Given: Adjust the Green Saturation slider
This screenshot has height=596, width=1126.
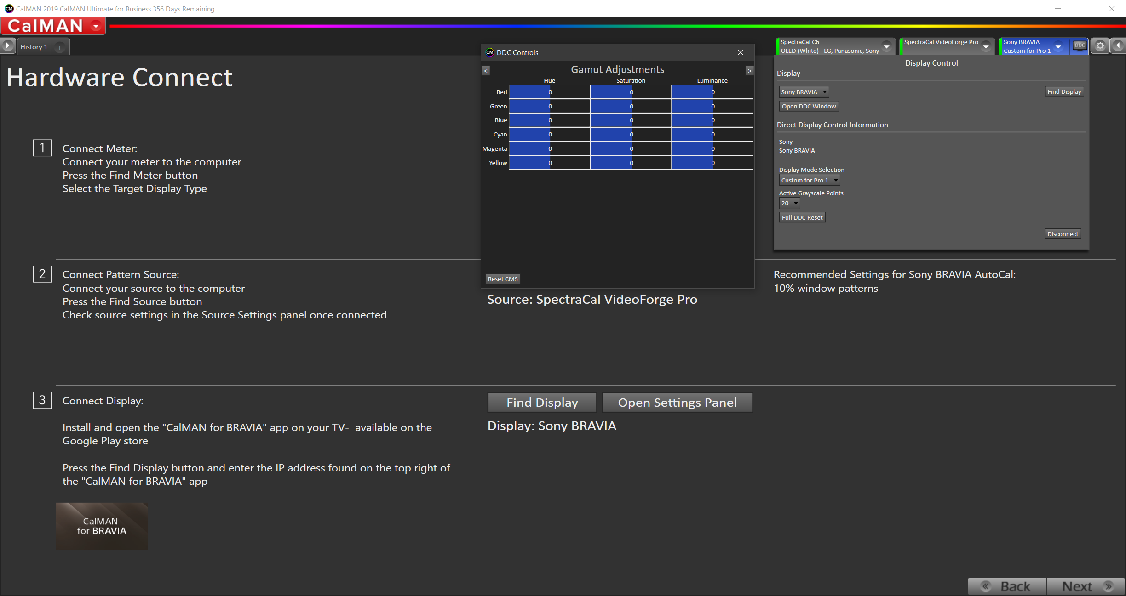Looking at the screenshot, I should tap(631, 106).
